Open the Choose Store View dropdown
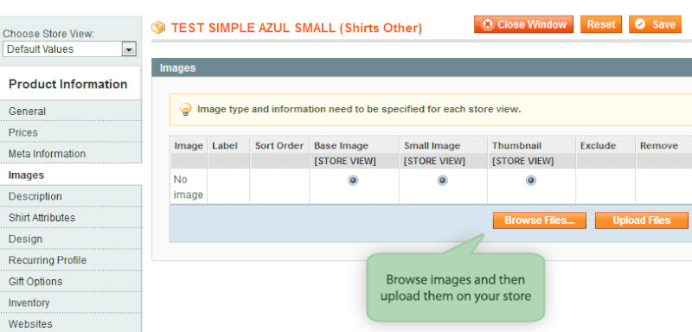Screen dimensions: 692x332 [x=70, y=49]
